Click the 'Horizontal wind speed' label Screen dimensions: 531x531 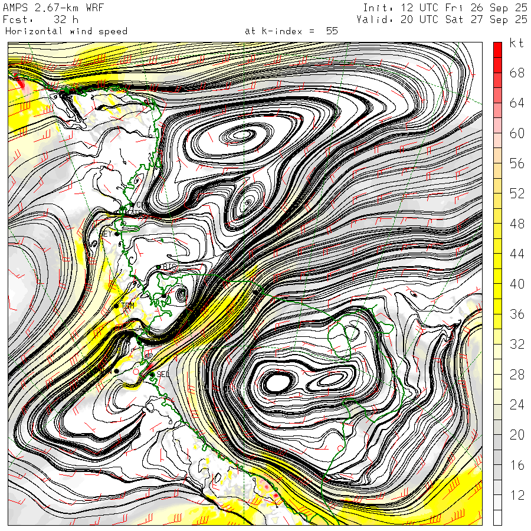[66, 31]
